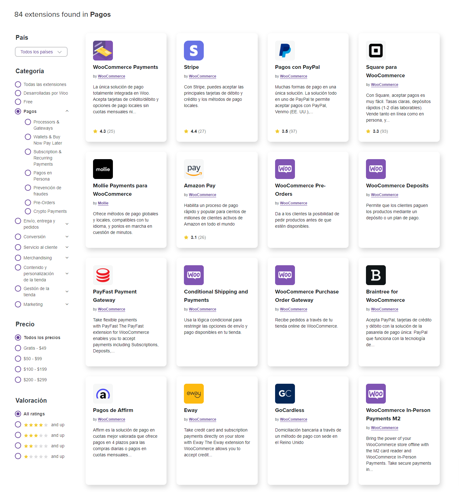Expand Servicio al cliente chevron
459x492 pixels.
click(67, 247)
